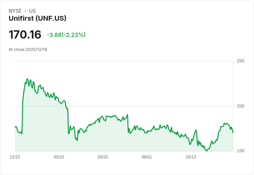The width and height of the screenshot is (254, 175).
Task: Click the 250 y-axis label
Action: (240, 61)
